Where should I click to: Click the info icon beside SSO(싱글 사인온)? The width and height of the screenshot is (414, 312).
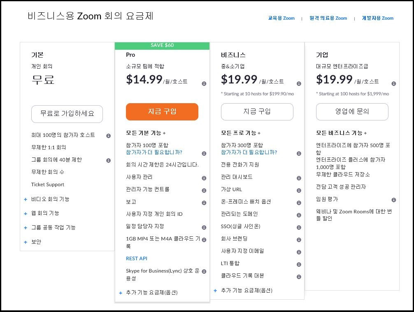point(299,227)
